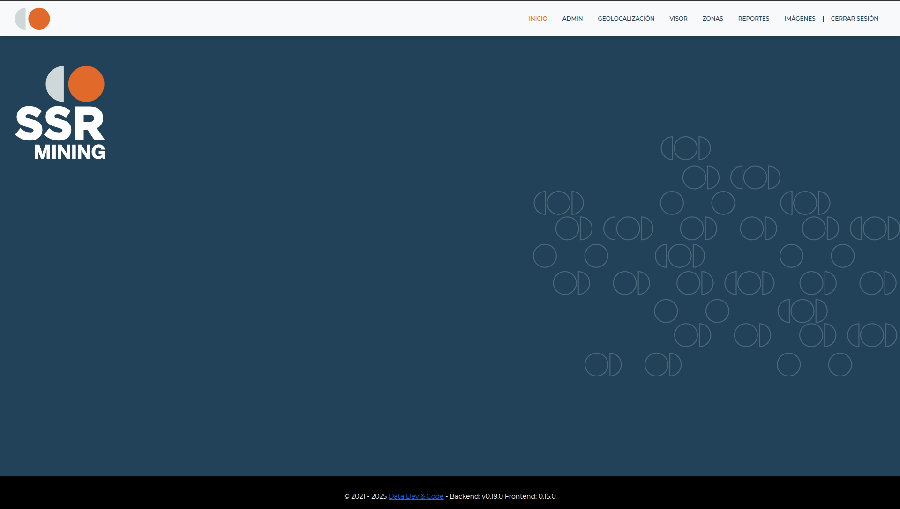This screenshot has height=509, width=900.
Task: Click the large SSR Mining logo
Action: (x=60, y=113)
